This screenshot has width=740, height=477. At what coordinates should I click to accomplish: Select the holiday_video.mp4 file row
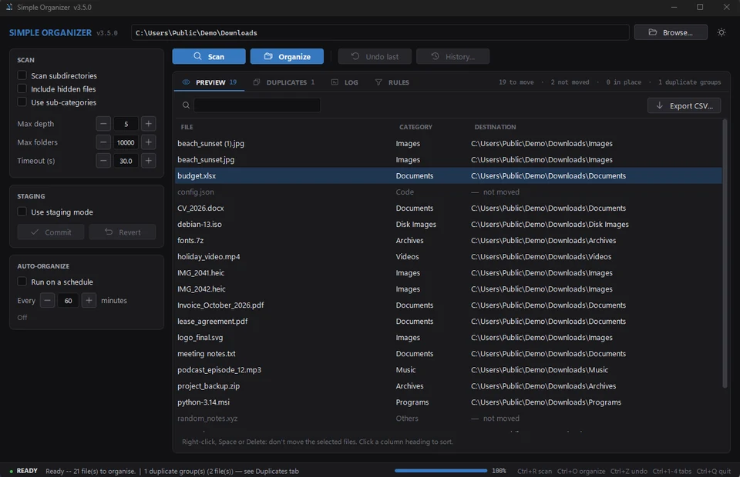pyautogui.click(x=449, y=257)
